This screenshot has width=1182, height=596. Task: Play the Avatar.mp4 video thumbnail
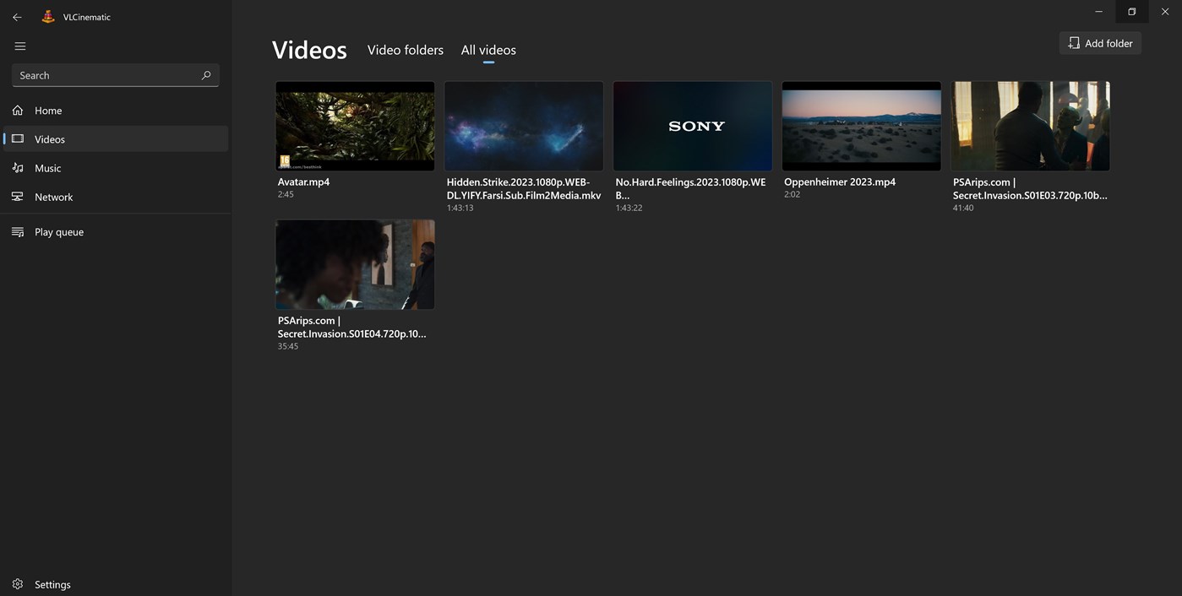[354, 126]
